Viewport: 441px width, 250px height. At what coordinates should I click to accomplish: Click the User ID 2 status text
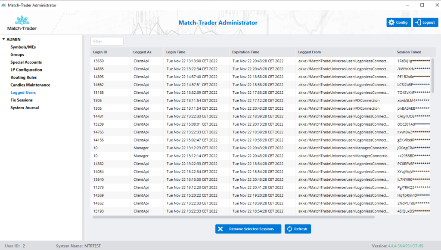pos(15,246)
